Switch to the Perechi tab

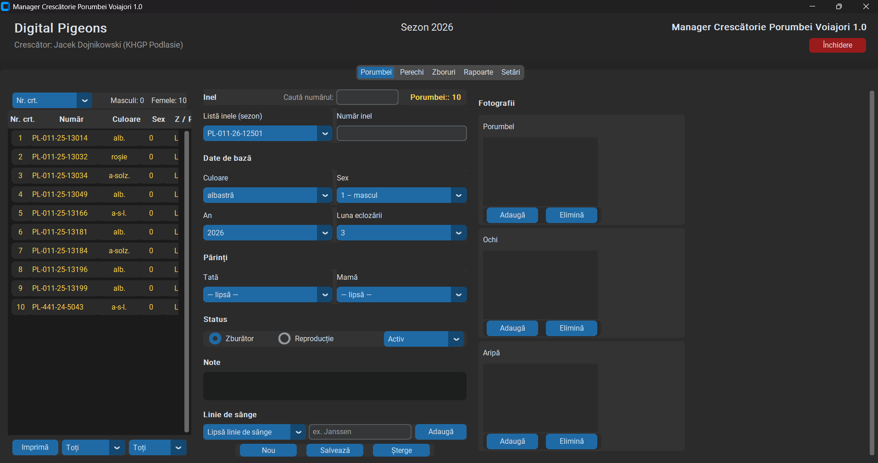pyautogui.click(x=411, y=72)
